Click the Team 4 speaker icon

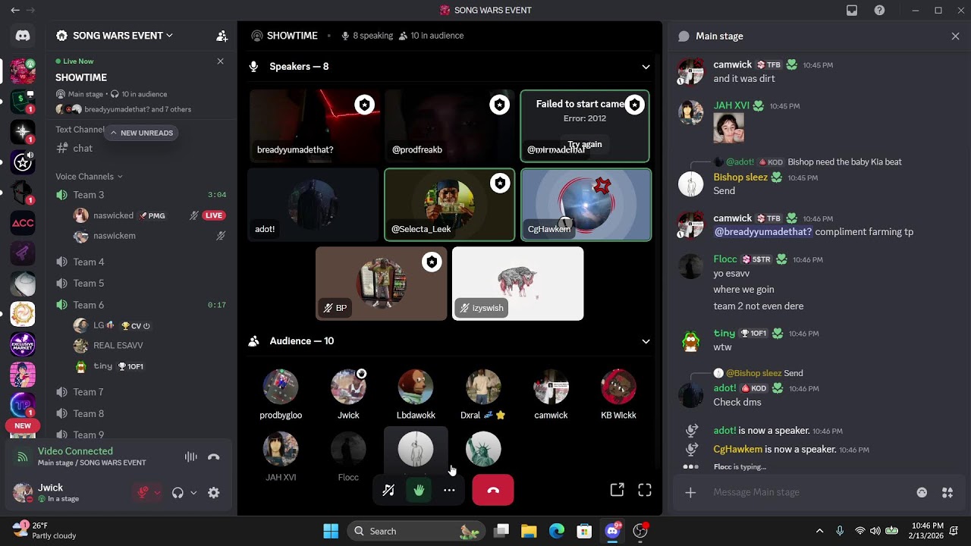coord(62,262)
